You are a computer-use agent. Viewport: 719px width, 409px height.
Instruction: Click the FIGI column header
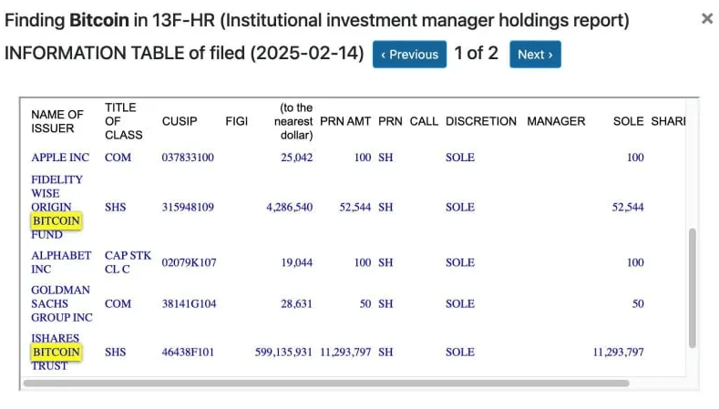236,121
